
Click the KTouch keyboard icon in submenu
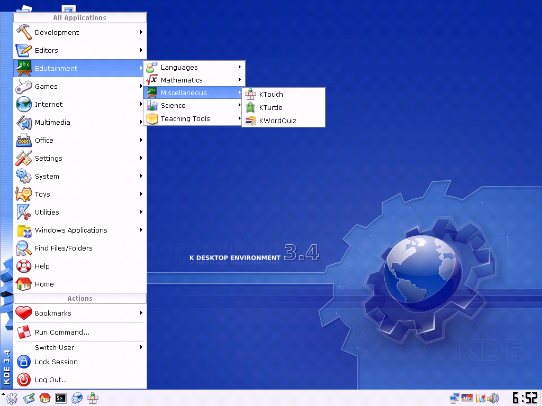click(x=250, y=94)
